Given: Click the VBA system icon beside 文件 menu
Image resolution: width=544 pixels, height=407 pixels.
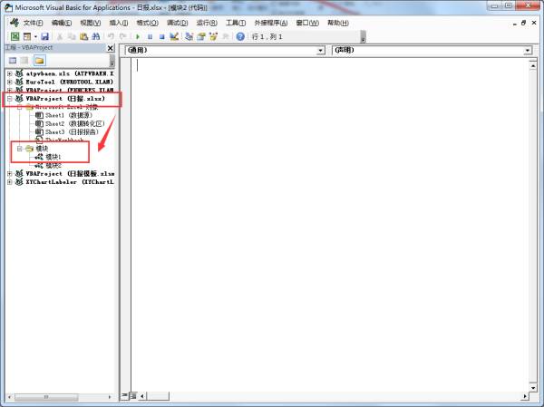Looking at the screenshot, I should point(15,23).
